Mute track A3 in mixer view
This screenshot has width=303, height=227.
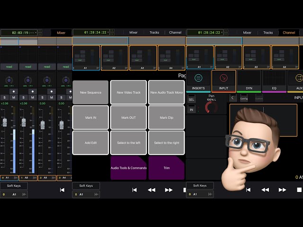[x=52, y=97]
